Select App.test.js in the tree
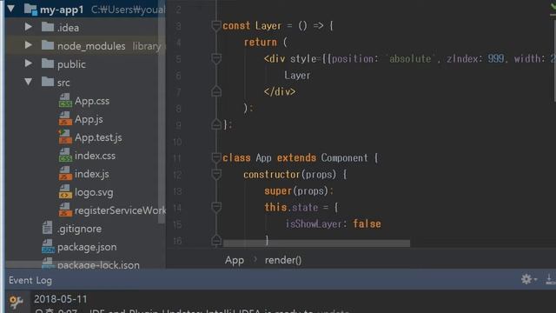 point(98,137)
